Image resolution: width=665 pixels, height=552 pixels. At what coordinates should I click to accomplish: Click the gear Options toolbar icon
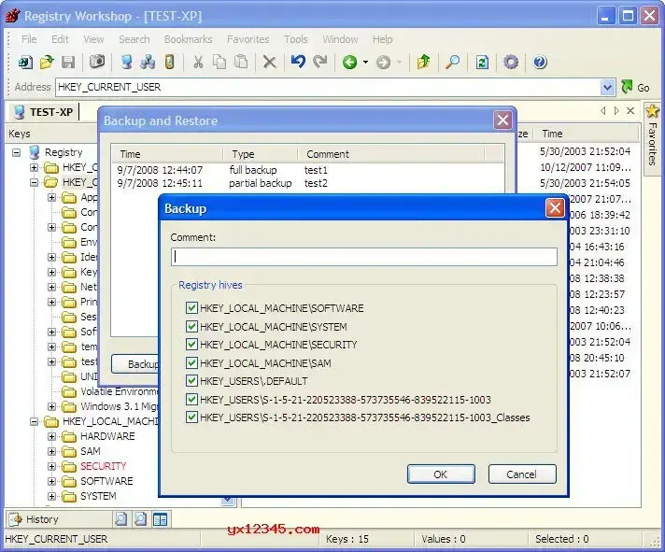(511, 63)
